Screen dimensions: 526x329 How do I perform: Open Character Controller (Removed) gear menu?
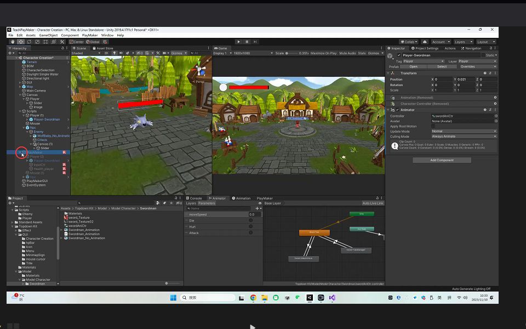(x=495, y=104)
